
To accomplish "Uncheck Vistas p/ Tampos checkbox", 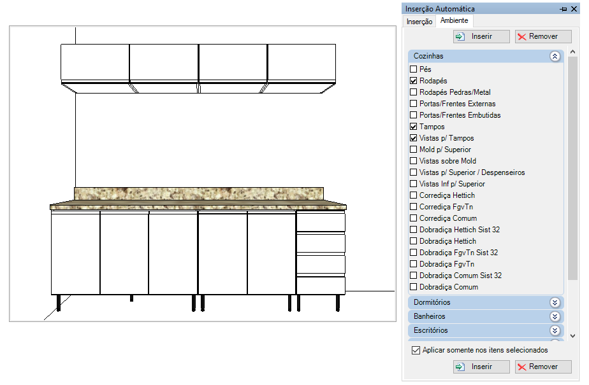I will tap(414, 138).
